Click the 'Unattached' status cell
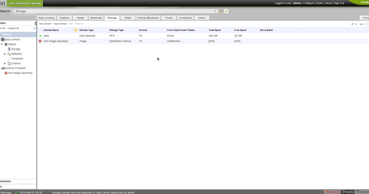This screenshot has height=194, width=369. [173, 41]
